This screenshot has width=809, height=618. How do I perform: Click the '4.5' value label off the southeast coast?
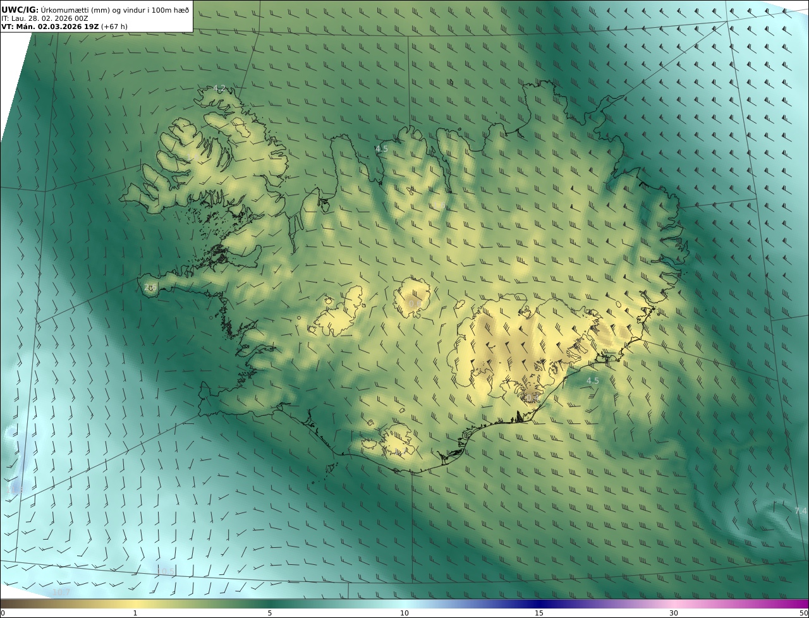point(593,381)
